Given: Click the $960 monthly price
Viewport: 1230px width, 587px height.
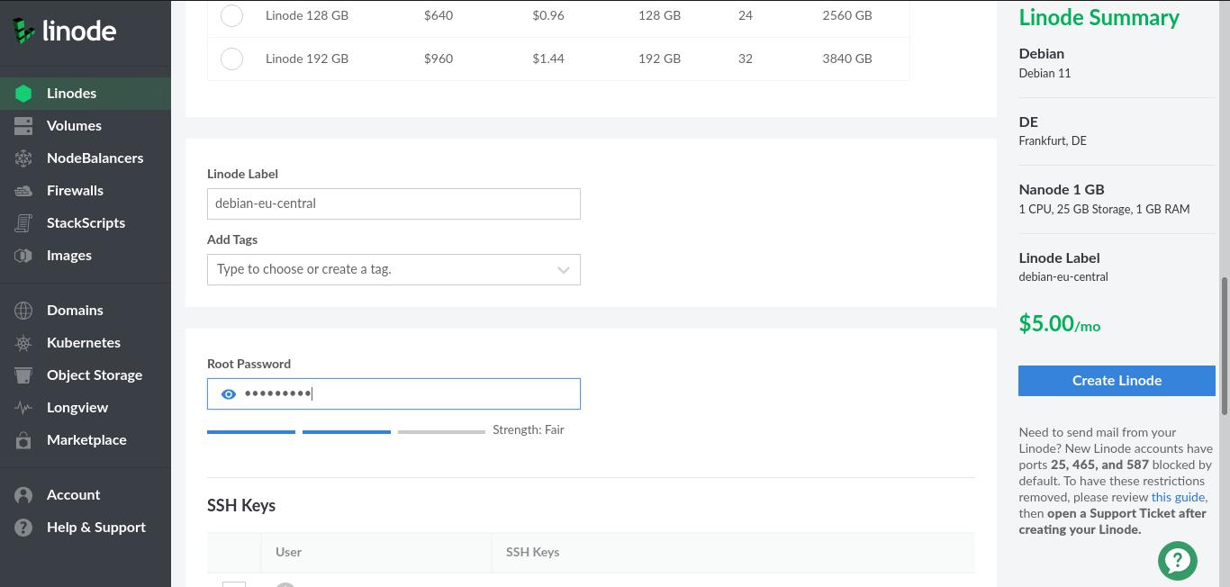Looking at the screenshot, I should click(439, 59).
